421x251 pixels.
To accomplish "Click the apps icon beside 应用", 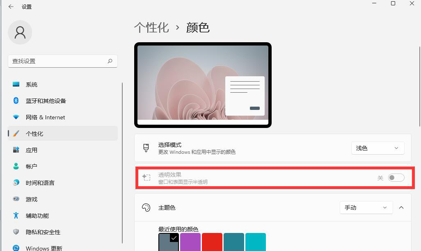I will (16, 150).
